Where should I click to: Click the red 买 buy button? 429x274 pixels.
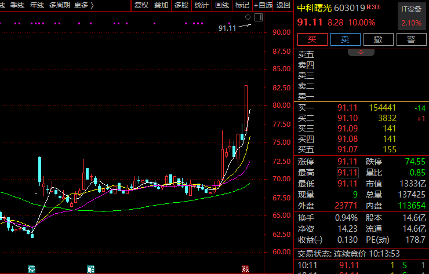(x=312, y=39)
